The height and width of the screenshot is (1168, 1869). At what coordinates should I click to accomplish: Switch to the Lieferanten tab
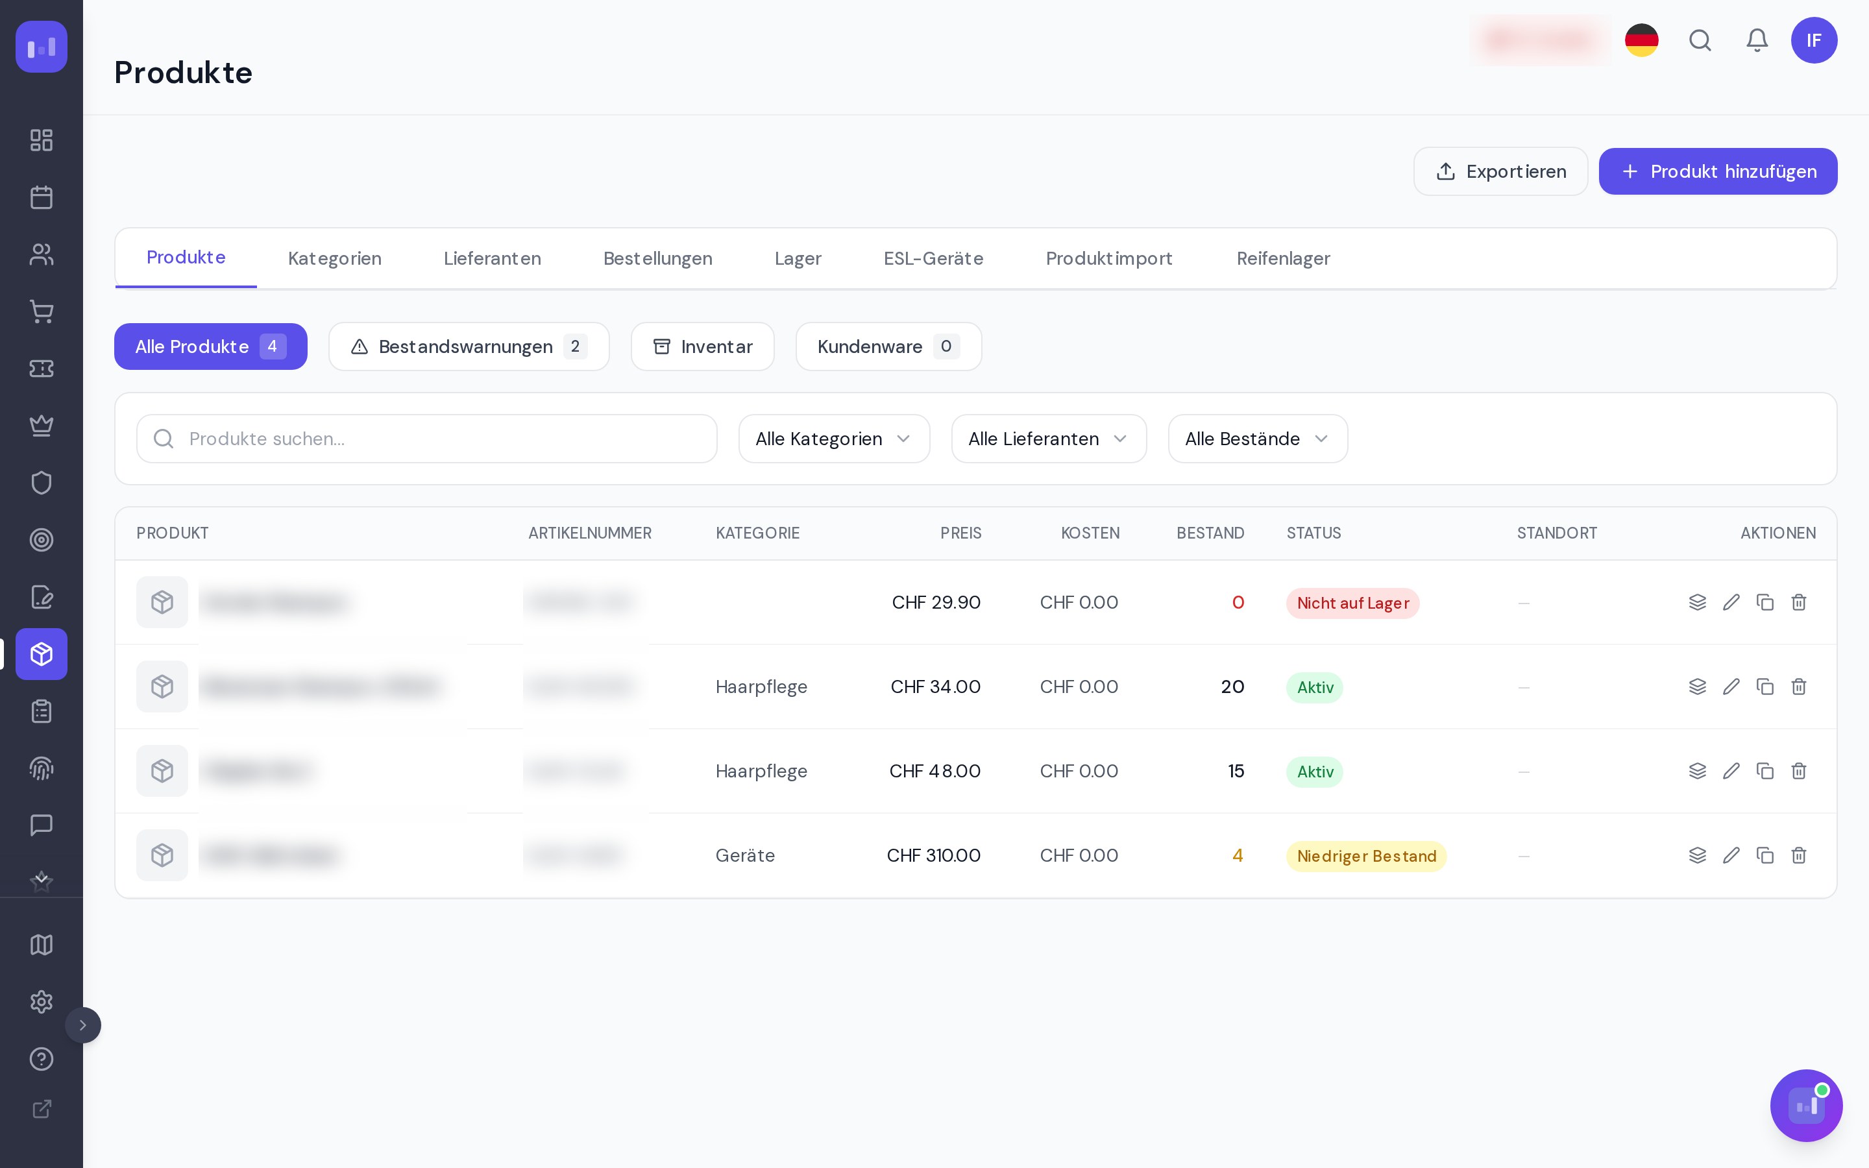pos(492,259)
